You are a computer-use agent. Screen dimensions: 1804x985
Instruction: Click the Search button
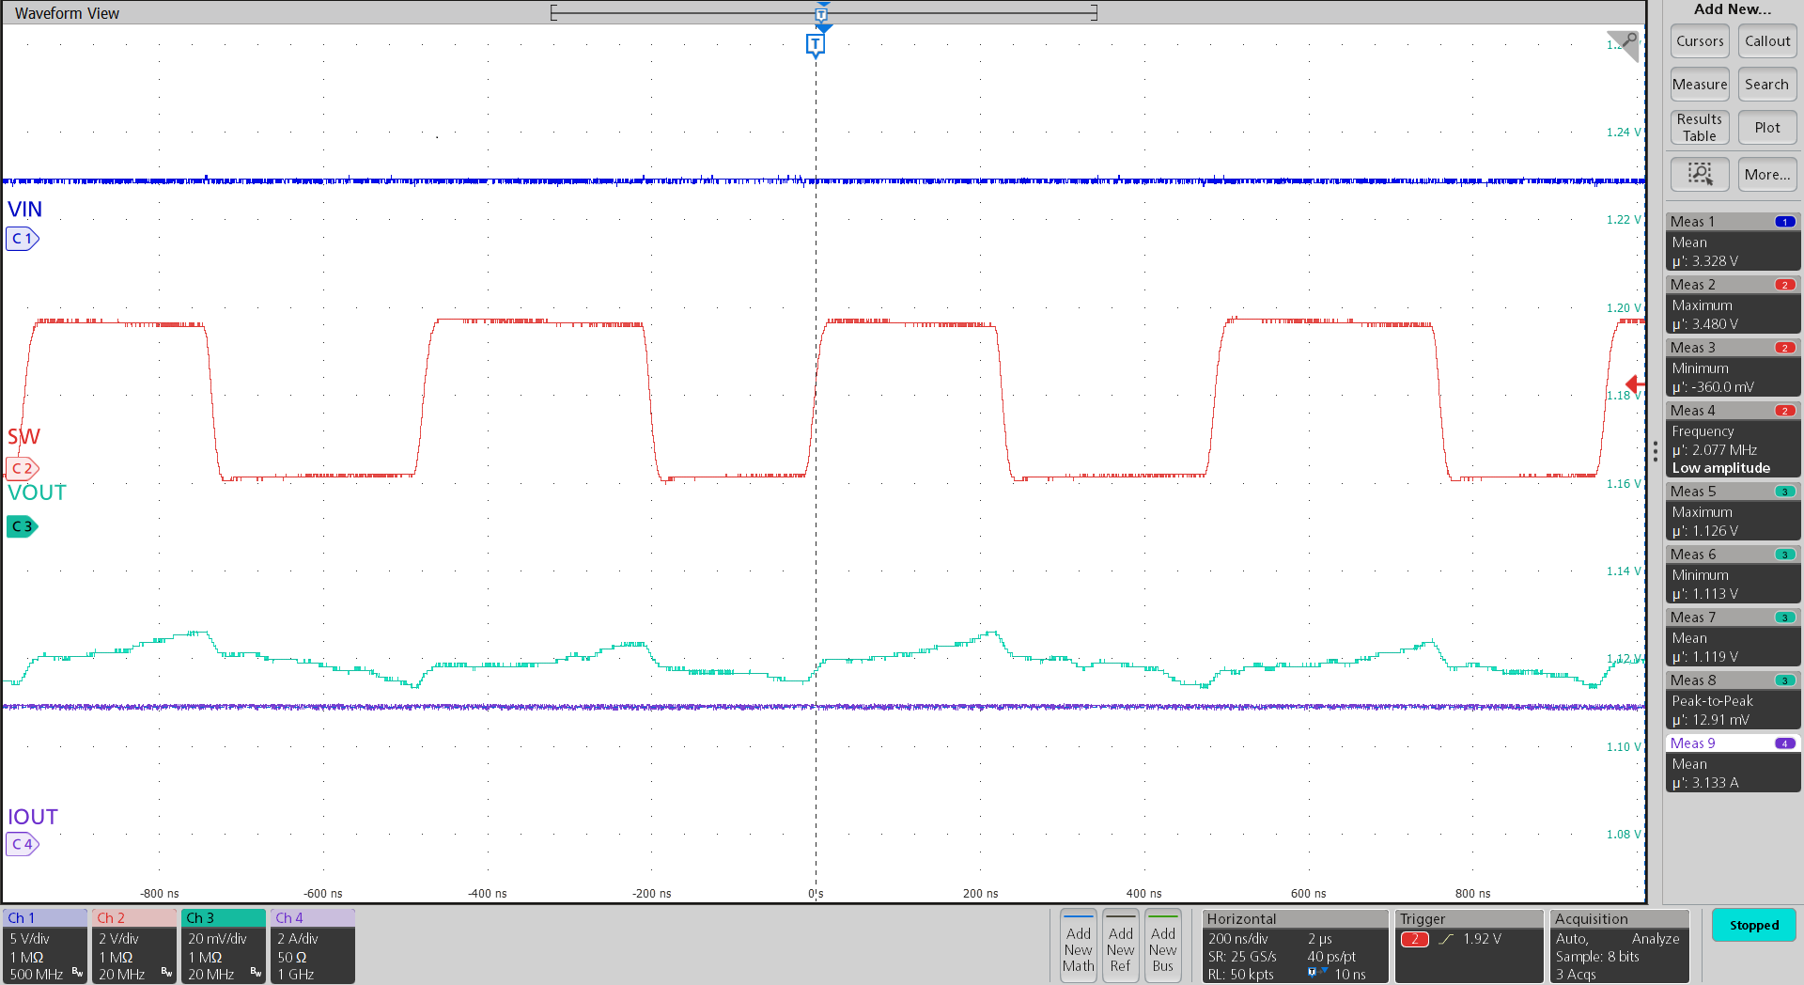(x=1767, y=85)
